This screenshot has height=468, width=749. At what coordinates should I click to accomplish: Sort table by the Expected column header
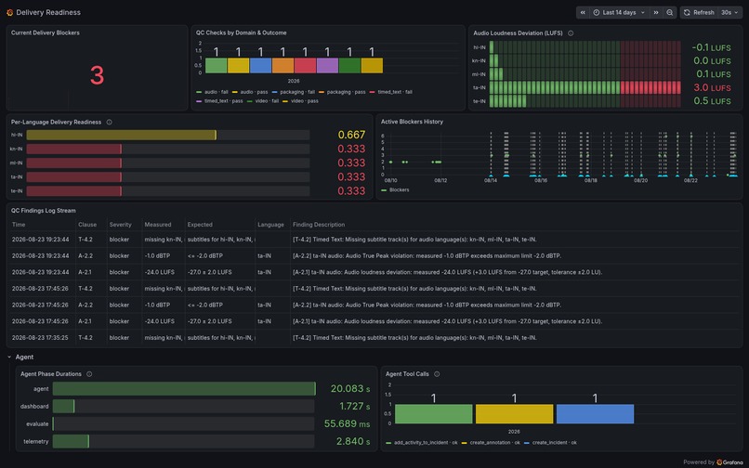click(x=200, y=225)
